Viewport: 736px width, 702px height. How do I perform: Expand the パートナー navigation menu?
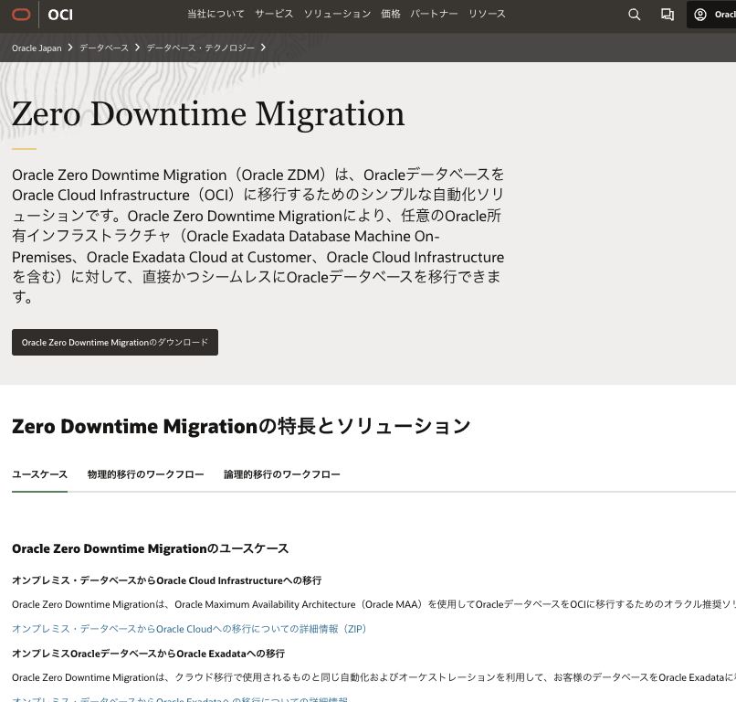(x=434, y=15)
